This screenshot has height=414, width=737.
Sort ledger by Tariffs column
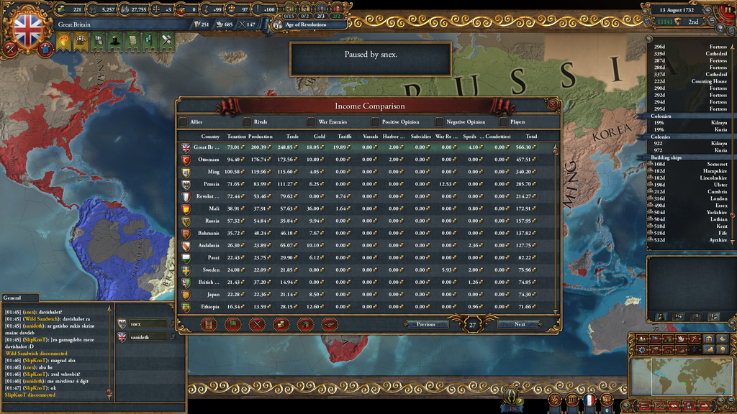pos(344,137)
